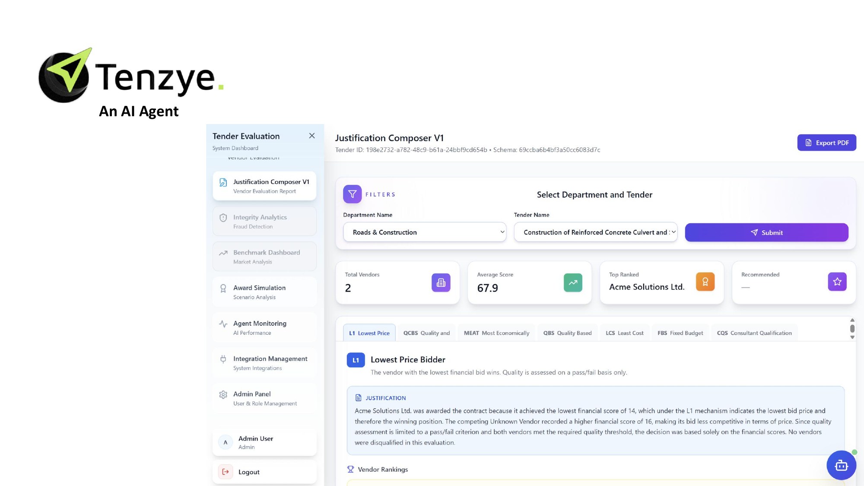Viewport: 864px width, 486px height.
Task: Click the Admin User name text
Action: [x=256, y=438]
